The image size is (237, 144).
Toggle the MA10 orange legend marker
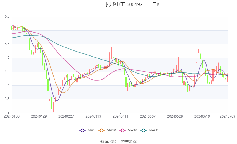click(x=101, y=130)
